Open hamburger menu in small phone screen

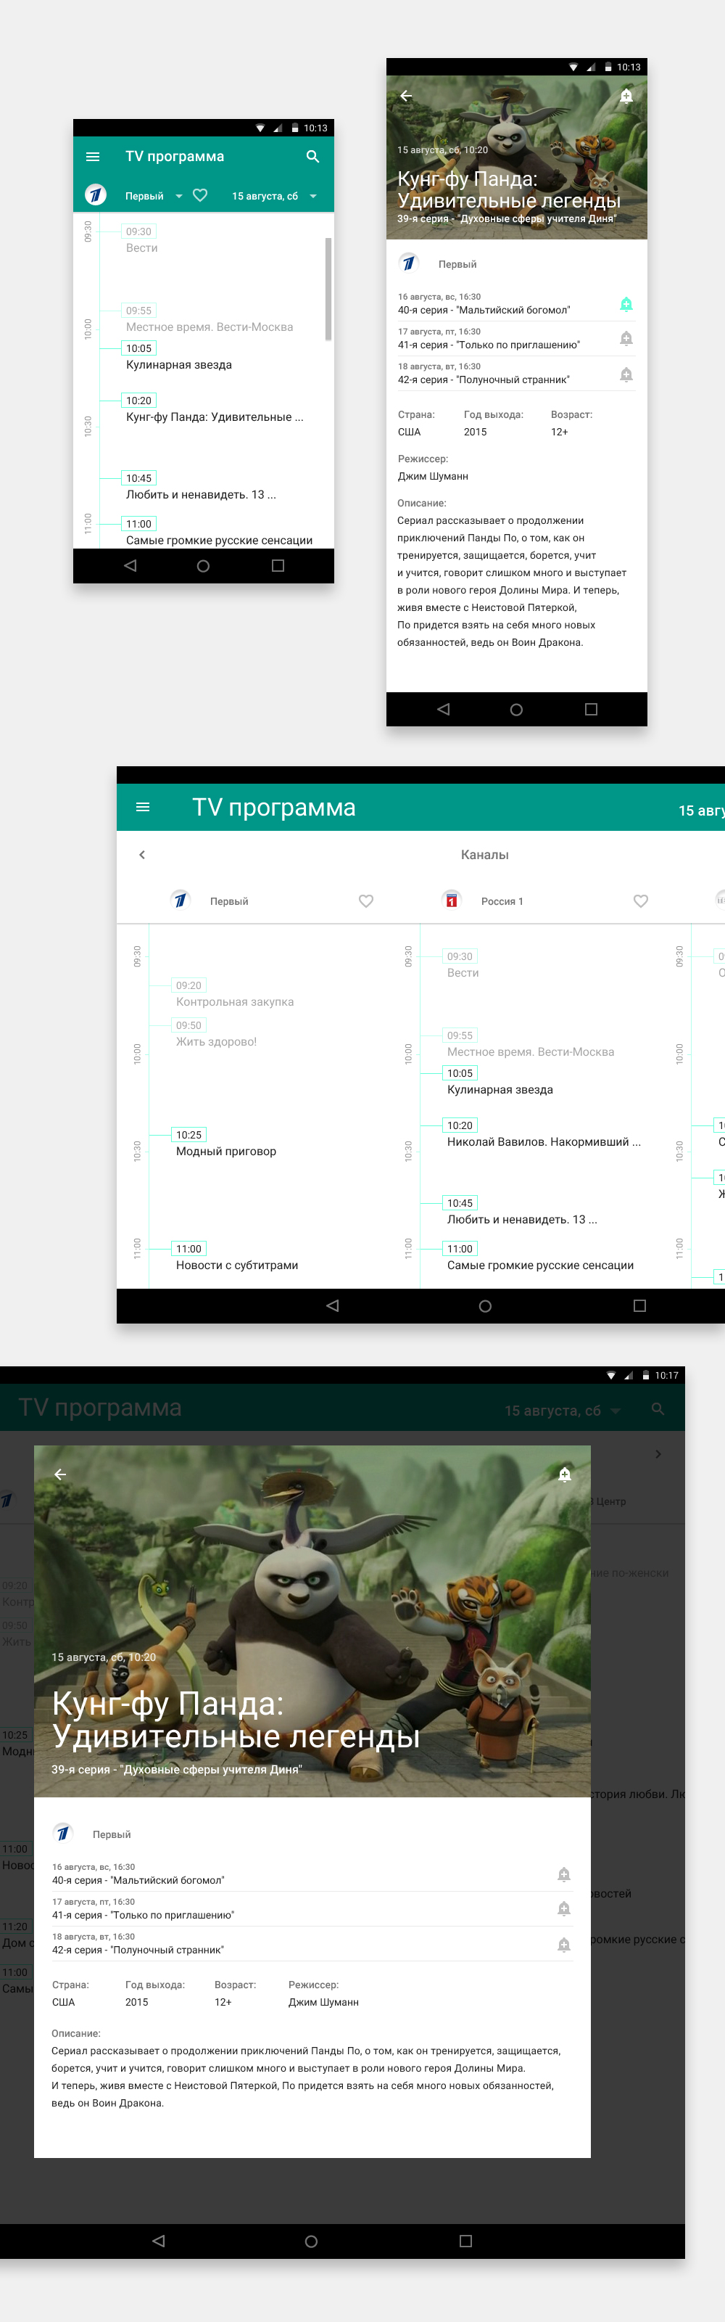[93, 157]
